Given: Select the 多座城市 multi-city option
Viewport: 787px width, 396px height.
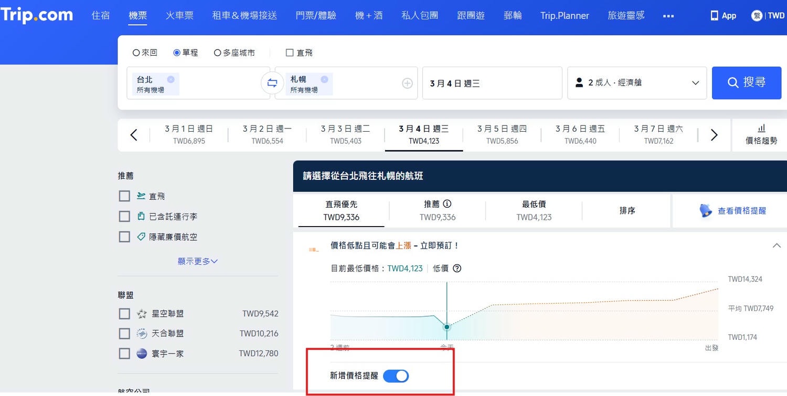Looking at the screenshot, I should 235,52.
